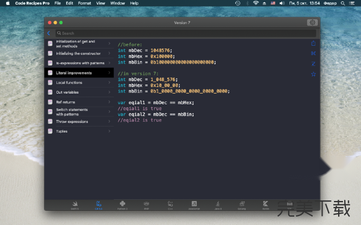Open the Help menu
Viewport: 361px width, 225px height.
tap(134, 3)
